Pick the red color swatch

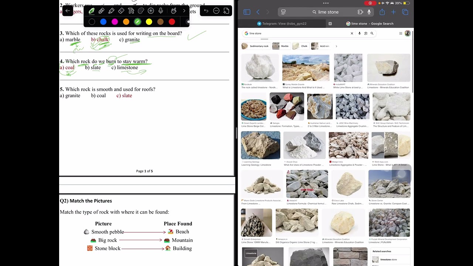[172, 22]
